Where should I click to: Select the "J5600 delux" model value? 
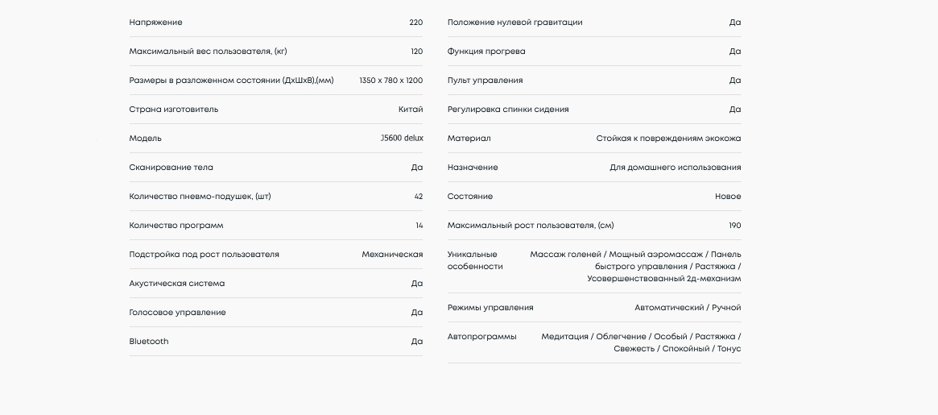point(402,139)
